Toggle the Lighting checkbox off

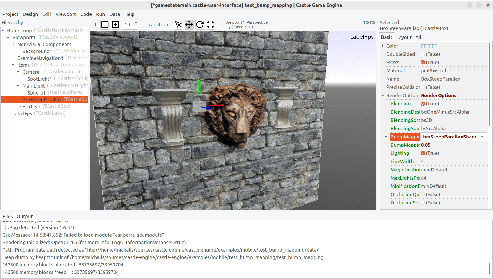tap(423, 153)
